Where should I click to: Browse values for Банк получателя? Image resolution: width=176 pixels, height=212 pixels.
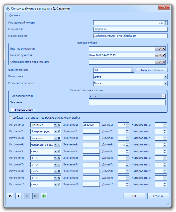point(156,55)
